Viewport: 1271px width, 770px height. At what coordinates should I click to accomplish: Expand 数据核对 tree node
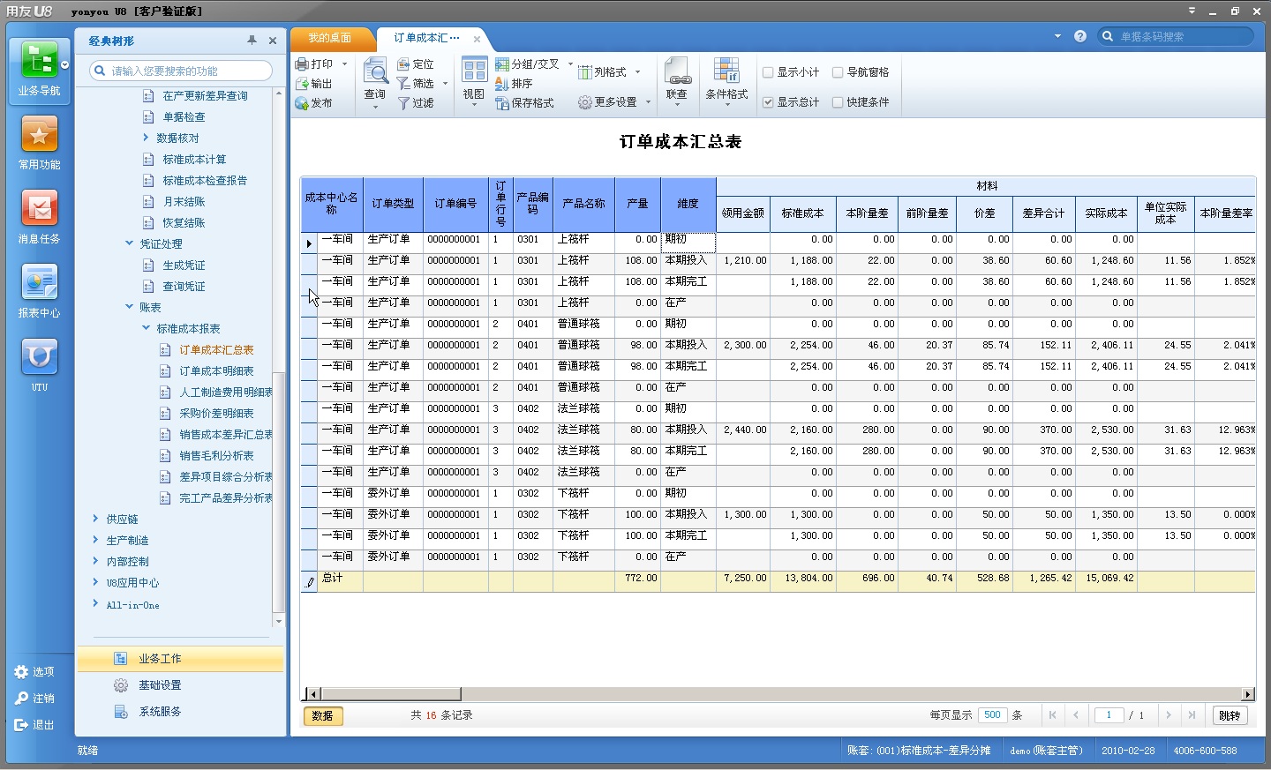[146, 138]
